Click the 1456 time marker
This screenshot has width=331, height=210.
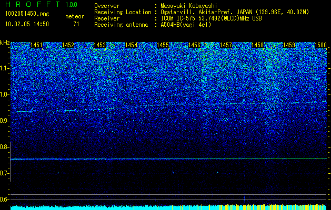(x=194, y=45)
